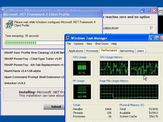Click the Windows Task Manager title bar text
Viewport: 163px width, 122px height.
(89, 38)
